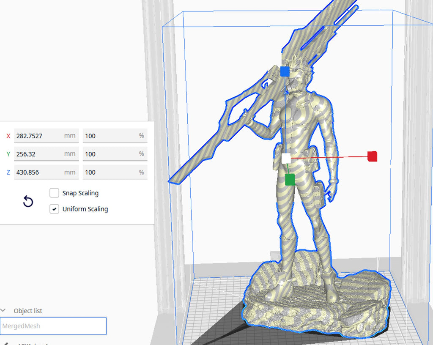This screenshot has width=433, height=345.
Task: Click the 'Snap Scaling' label text
Action: coord(80,193)
